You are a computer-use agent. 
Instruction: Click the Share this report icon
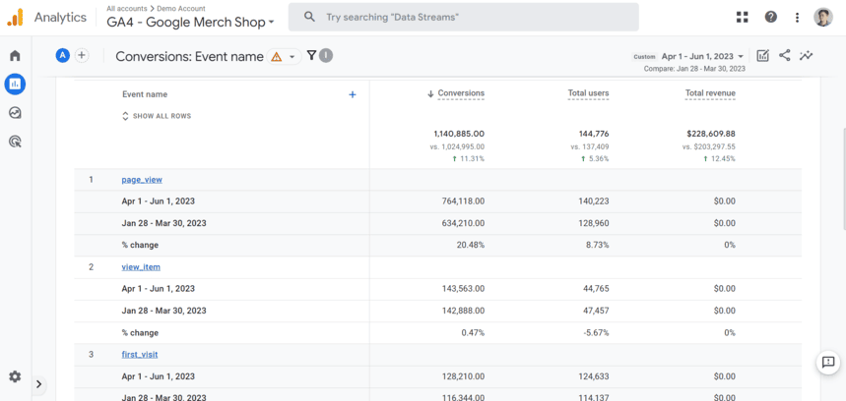[784, 56]
